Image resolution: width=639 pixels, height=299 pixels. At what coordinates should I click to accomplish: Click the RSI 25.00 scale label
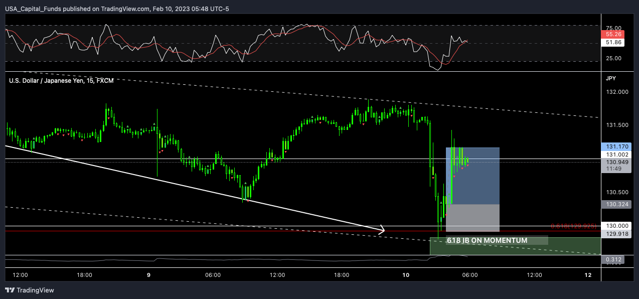[x=613, y=58]
